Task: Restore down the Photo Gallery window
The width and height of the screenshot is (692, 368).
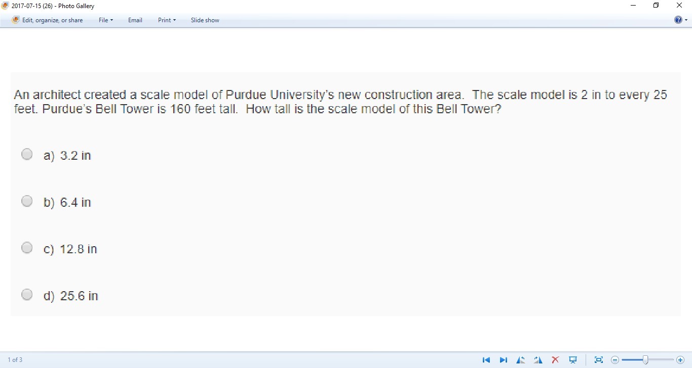Action: (656, 6)
